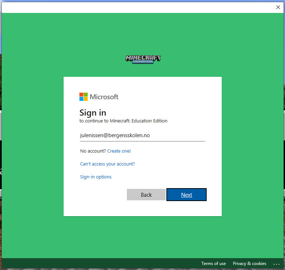Open Sign-in options

pyautogui.click(x=96, y=177)
